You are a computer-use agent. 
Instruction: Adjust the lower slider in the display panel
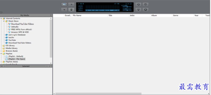pyautogui.click(x=127, y=10)
